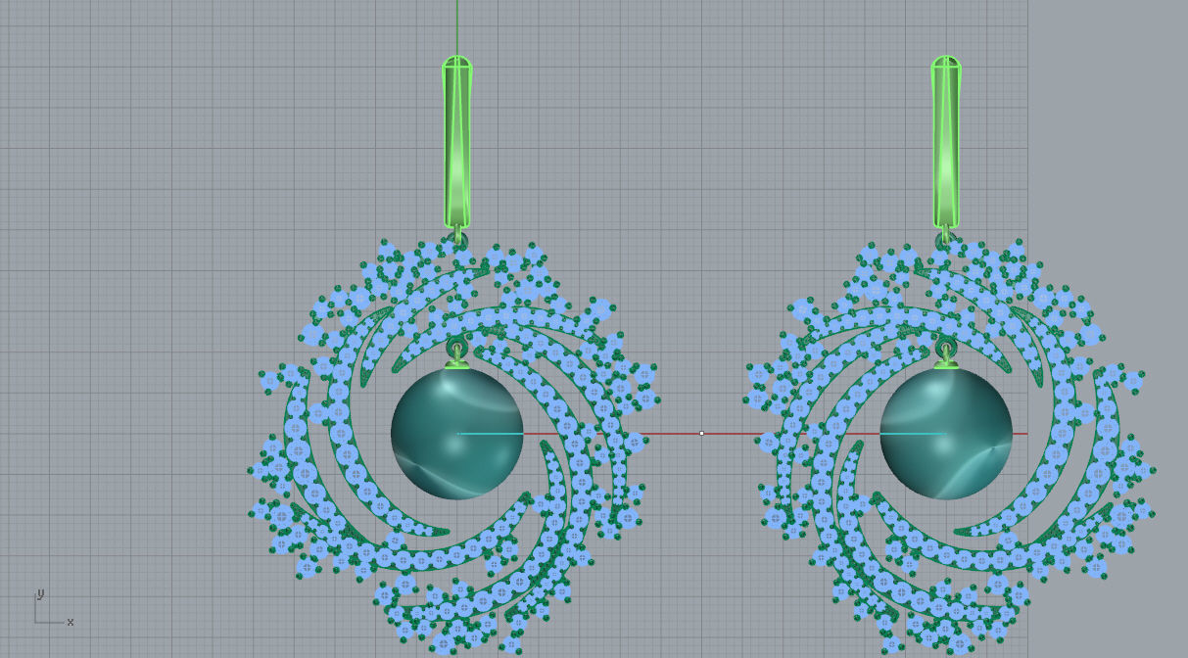Screen dimensions: 1188x658
Task: Select the right blue gem spiral frame
Action: [948, 446]
